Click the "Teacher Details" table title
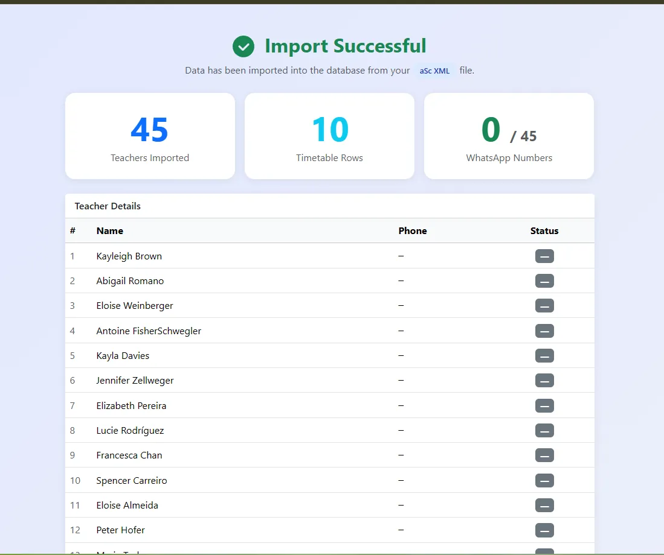This screenshot has height=555, width=664. tap(108, 206)
